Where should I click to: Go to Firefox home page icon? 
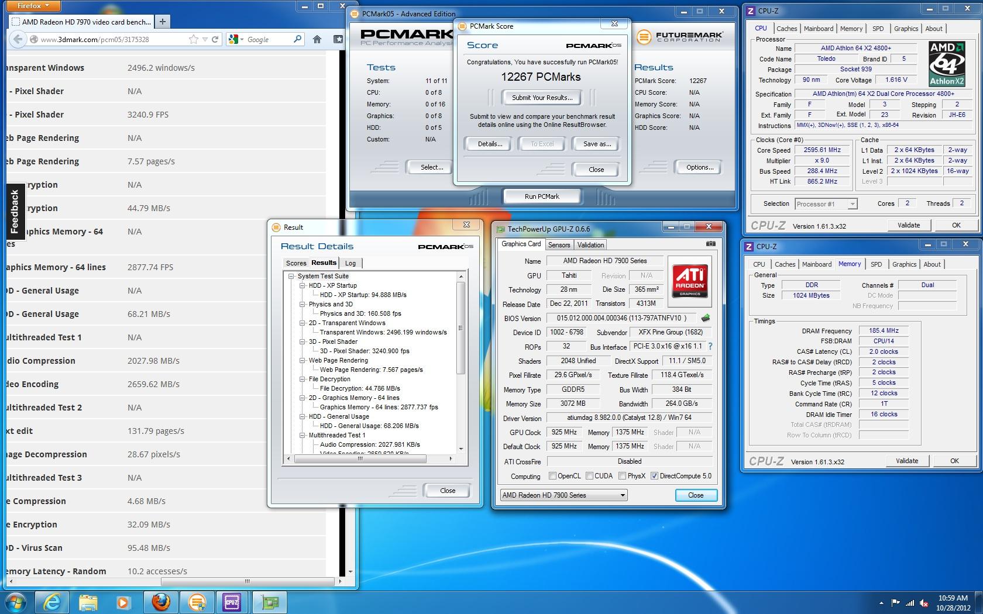pyautogui.click(x=317, y=39)
